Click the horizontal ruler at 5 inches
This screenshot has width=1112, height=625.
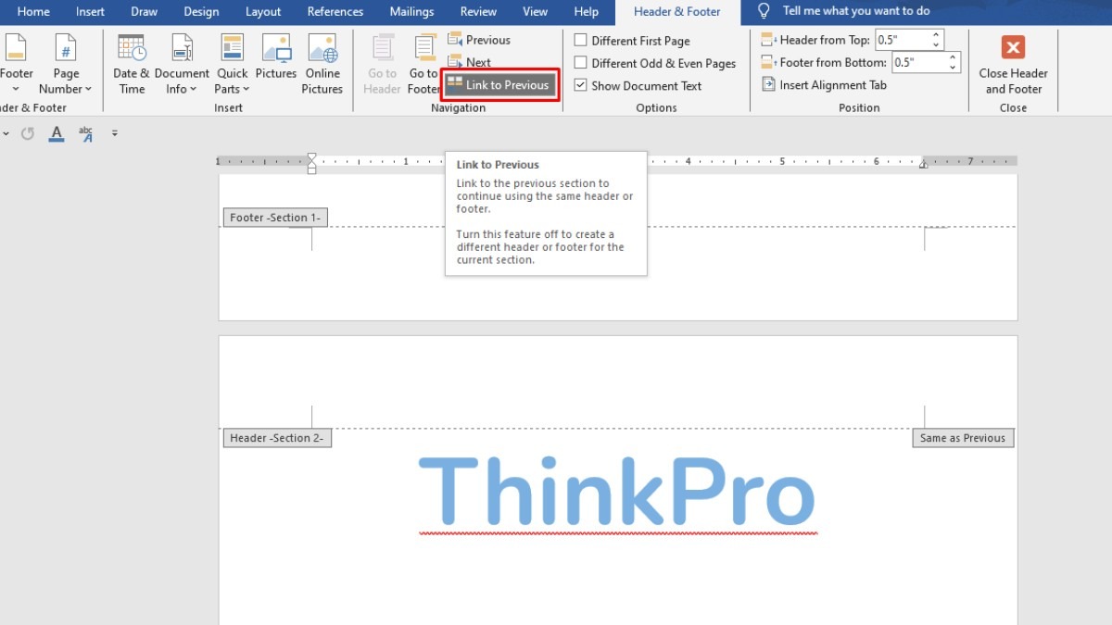tap(782, 161)
